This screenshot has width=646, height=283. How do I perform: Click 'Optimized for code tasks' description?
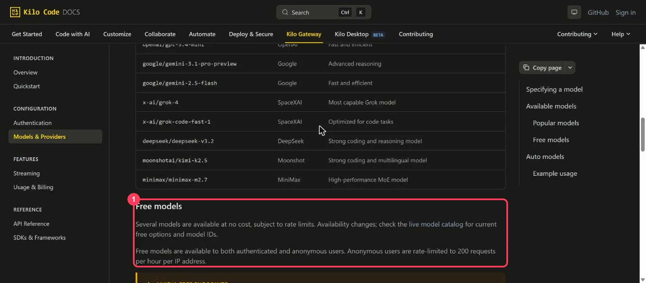[361, 122]
